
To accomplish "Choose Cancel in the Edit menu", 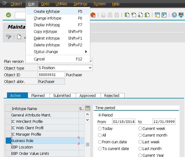I will click(58, 59).
